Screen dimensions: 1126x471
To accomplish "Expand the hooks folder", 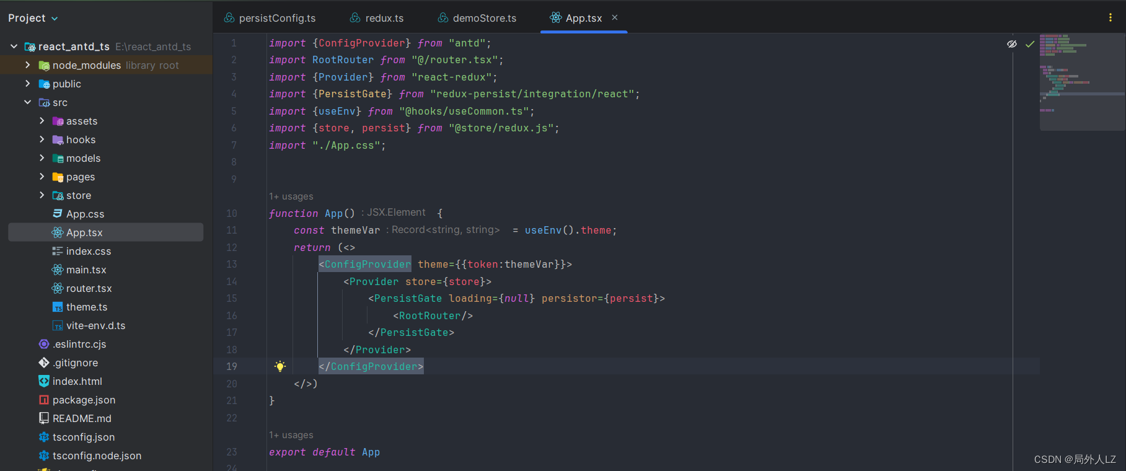I will click(x=42, y=139).
